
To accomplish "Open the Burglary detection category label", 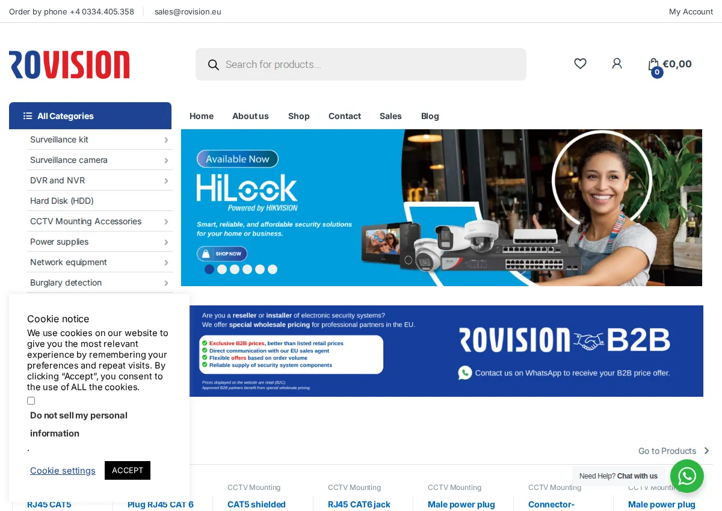I will [x=66, y=283].
